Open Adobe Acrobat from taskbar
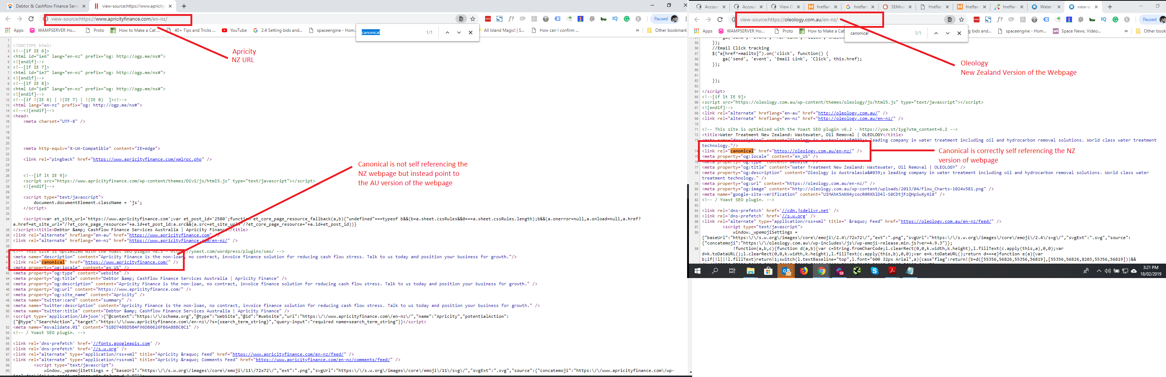 click(x=892, y=271)
